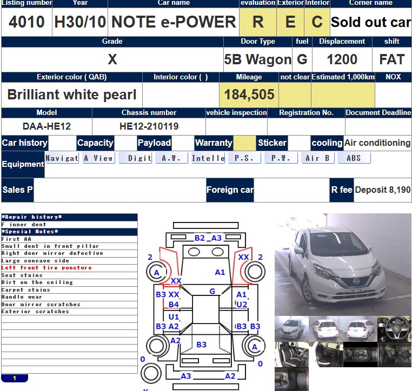Image resolution: width=412 pixels, height=391 pixels.
Task: Click the P.W. equipment button
Action: pyautogui.click(x=281, y=158)
